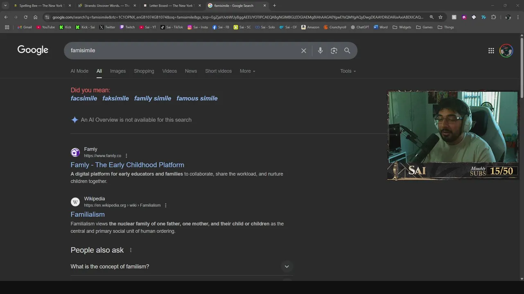The image size is (524, 294).
Task: Click the 'family simile' suggestion
Action: tap(153, 98)
